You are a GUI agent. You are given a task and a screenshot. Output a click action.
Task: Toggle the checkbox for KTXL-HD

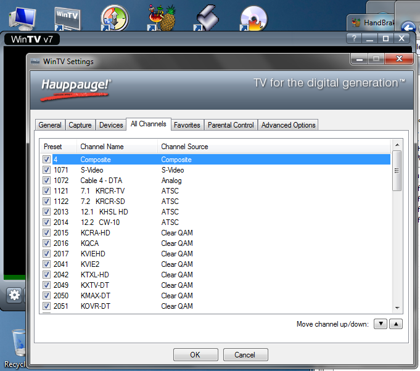[46, 275]
